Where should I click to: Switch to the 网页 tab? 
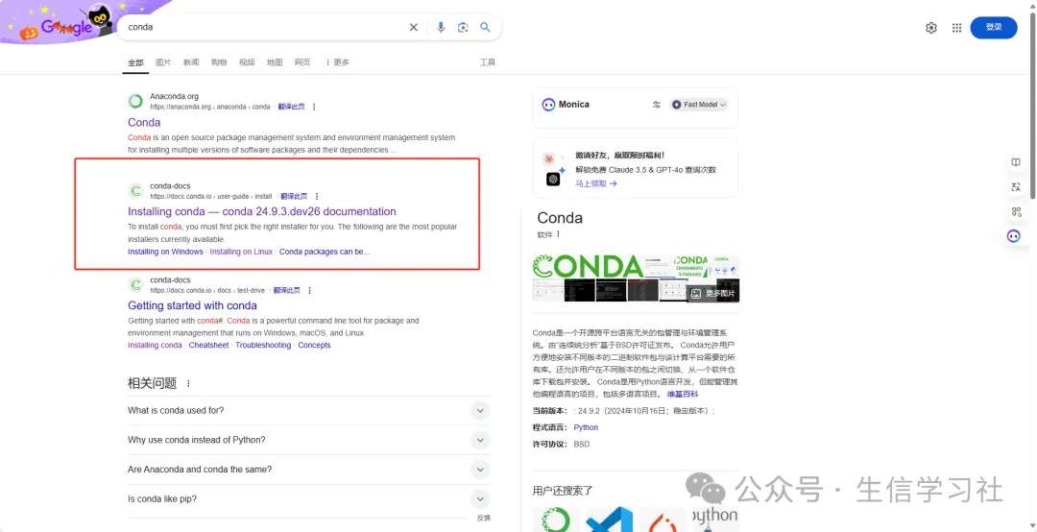tap(302, 62)
